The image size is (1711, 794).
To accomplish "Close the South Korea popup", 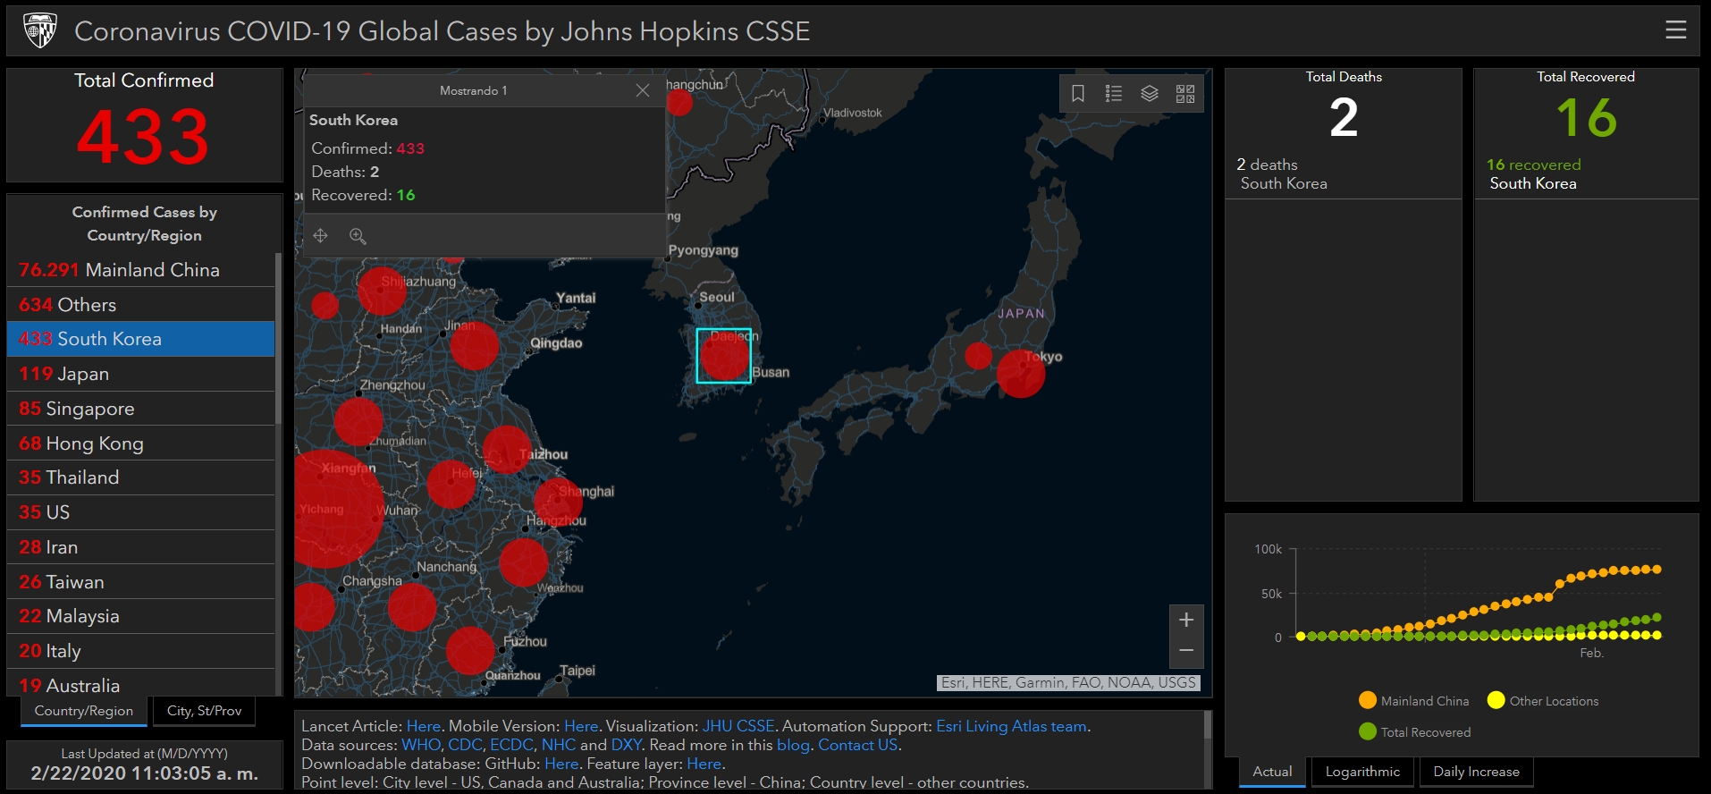I will (642, 90).
